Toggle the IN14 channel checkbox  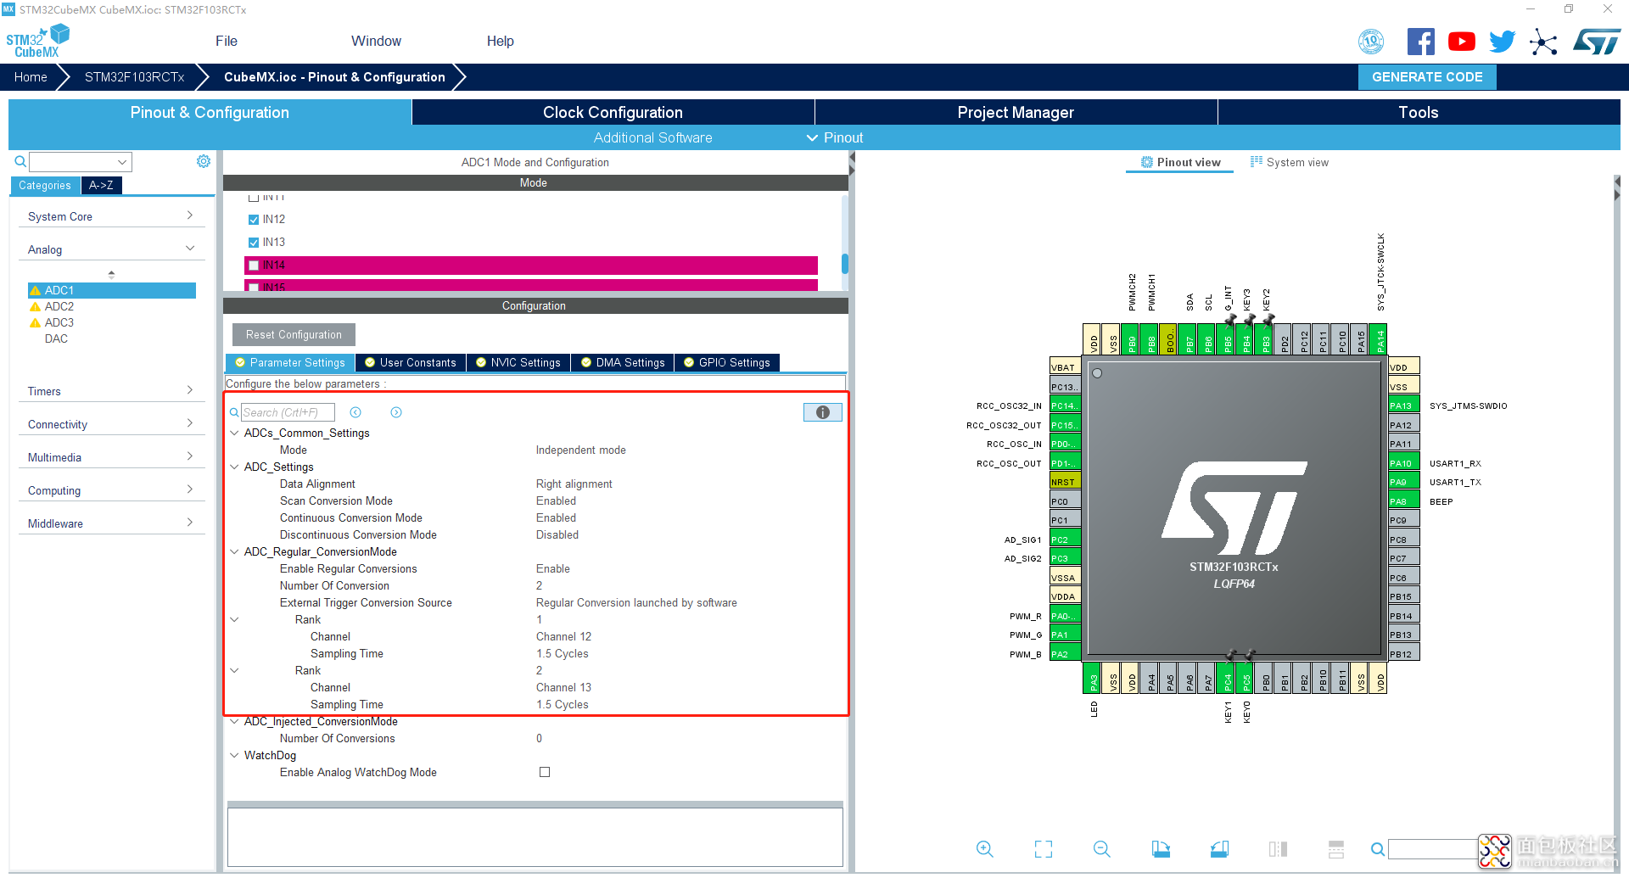tap(254, 266)
